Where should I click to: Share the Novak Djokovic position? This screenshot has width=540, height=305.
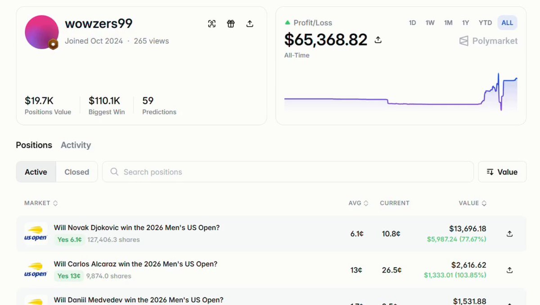pos(509,234)
